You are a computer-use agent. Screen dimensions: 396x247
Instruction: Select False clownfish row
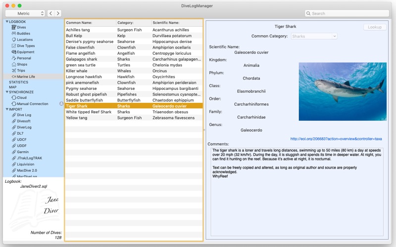pyautogui.click(x=134, y=47)
